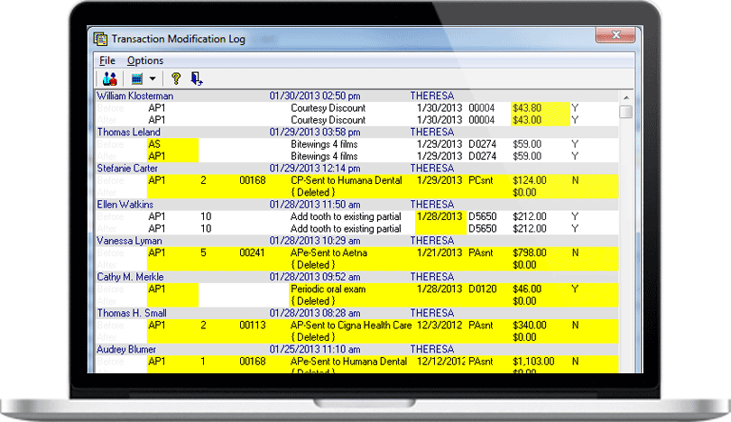Click the 00241 claim number
Viewport: 731px width, 422px height.
(252, 252)
